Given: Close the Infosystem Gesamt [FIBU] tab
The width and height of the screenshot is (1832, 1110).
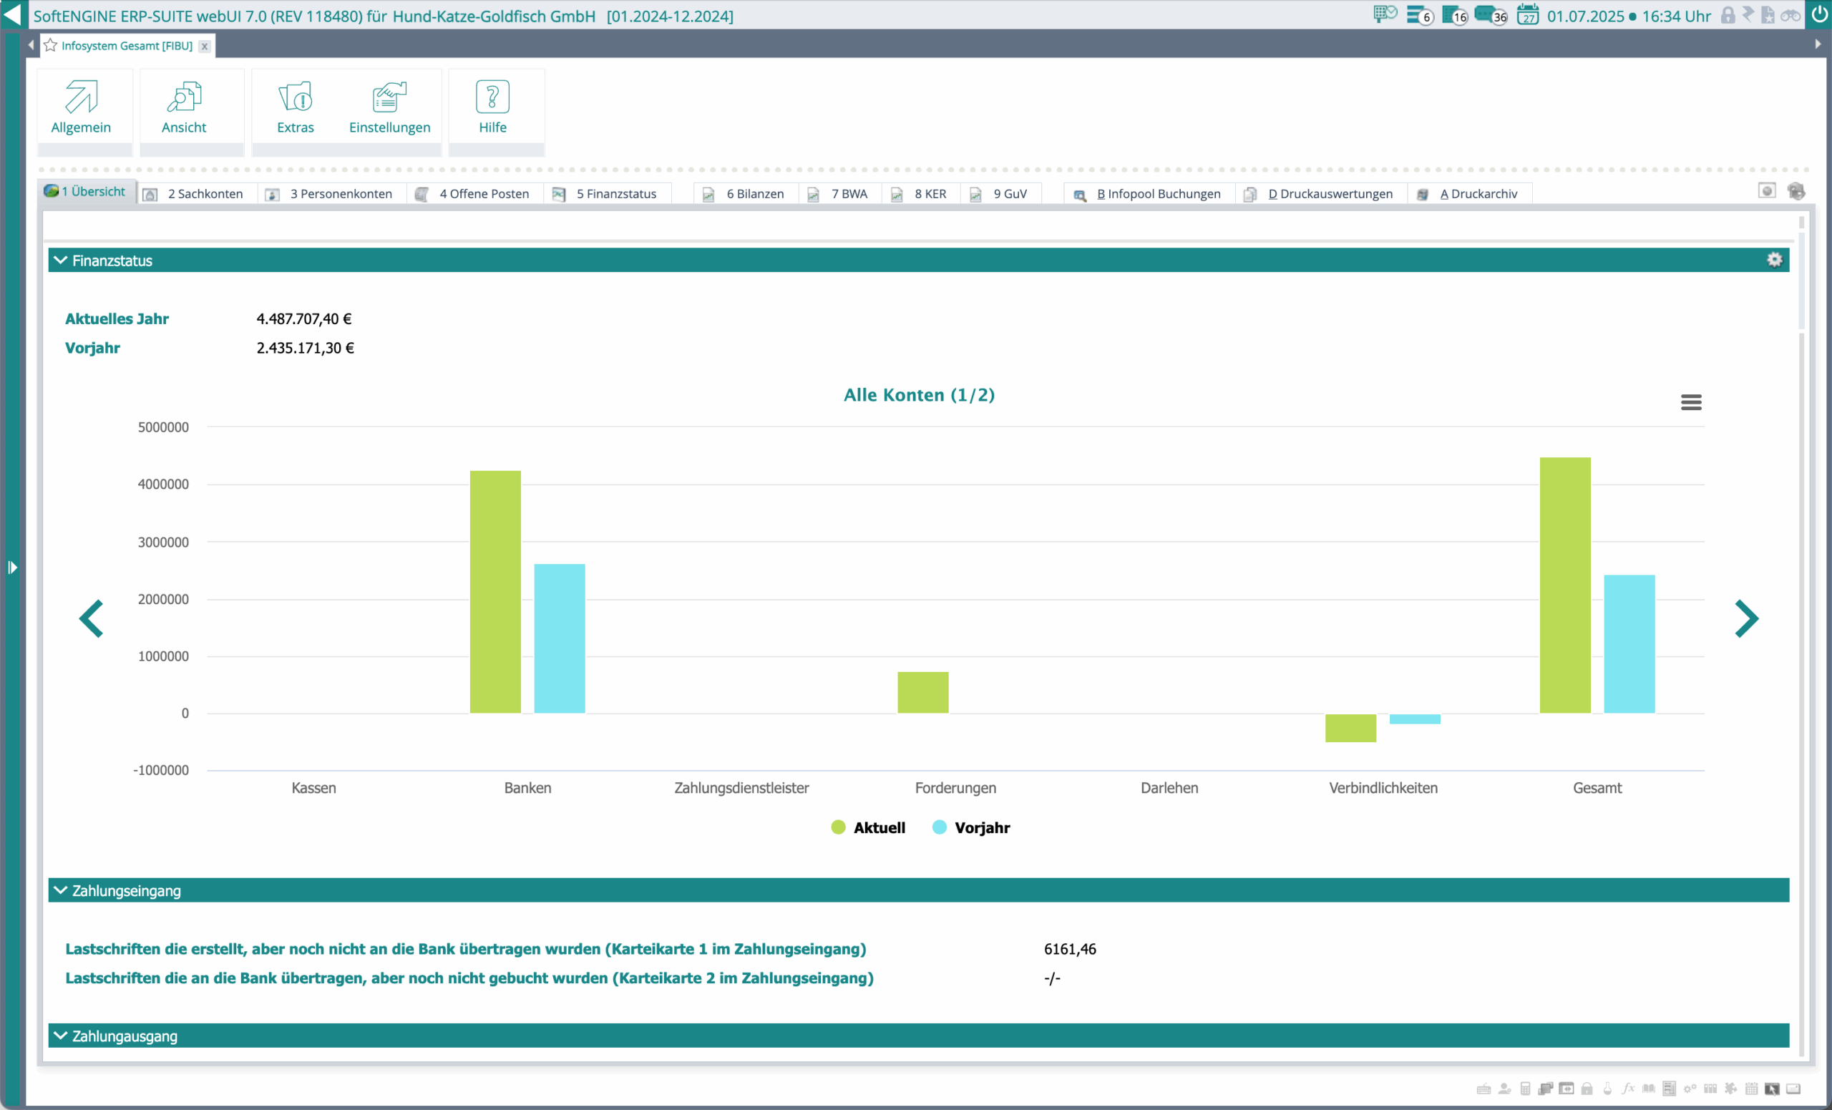Looking at the screenshot, I should coord(205,46).
